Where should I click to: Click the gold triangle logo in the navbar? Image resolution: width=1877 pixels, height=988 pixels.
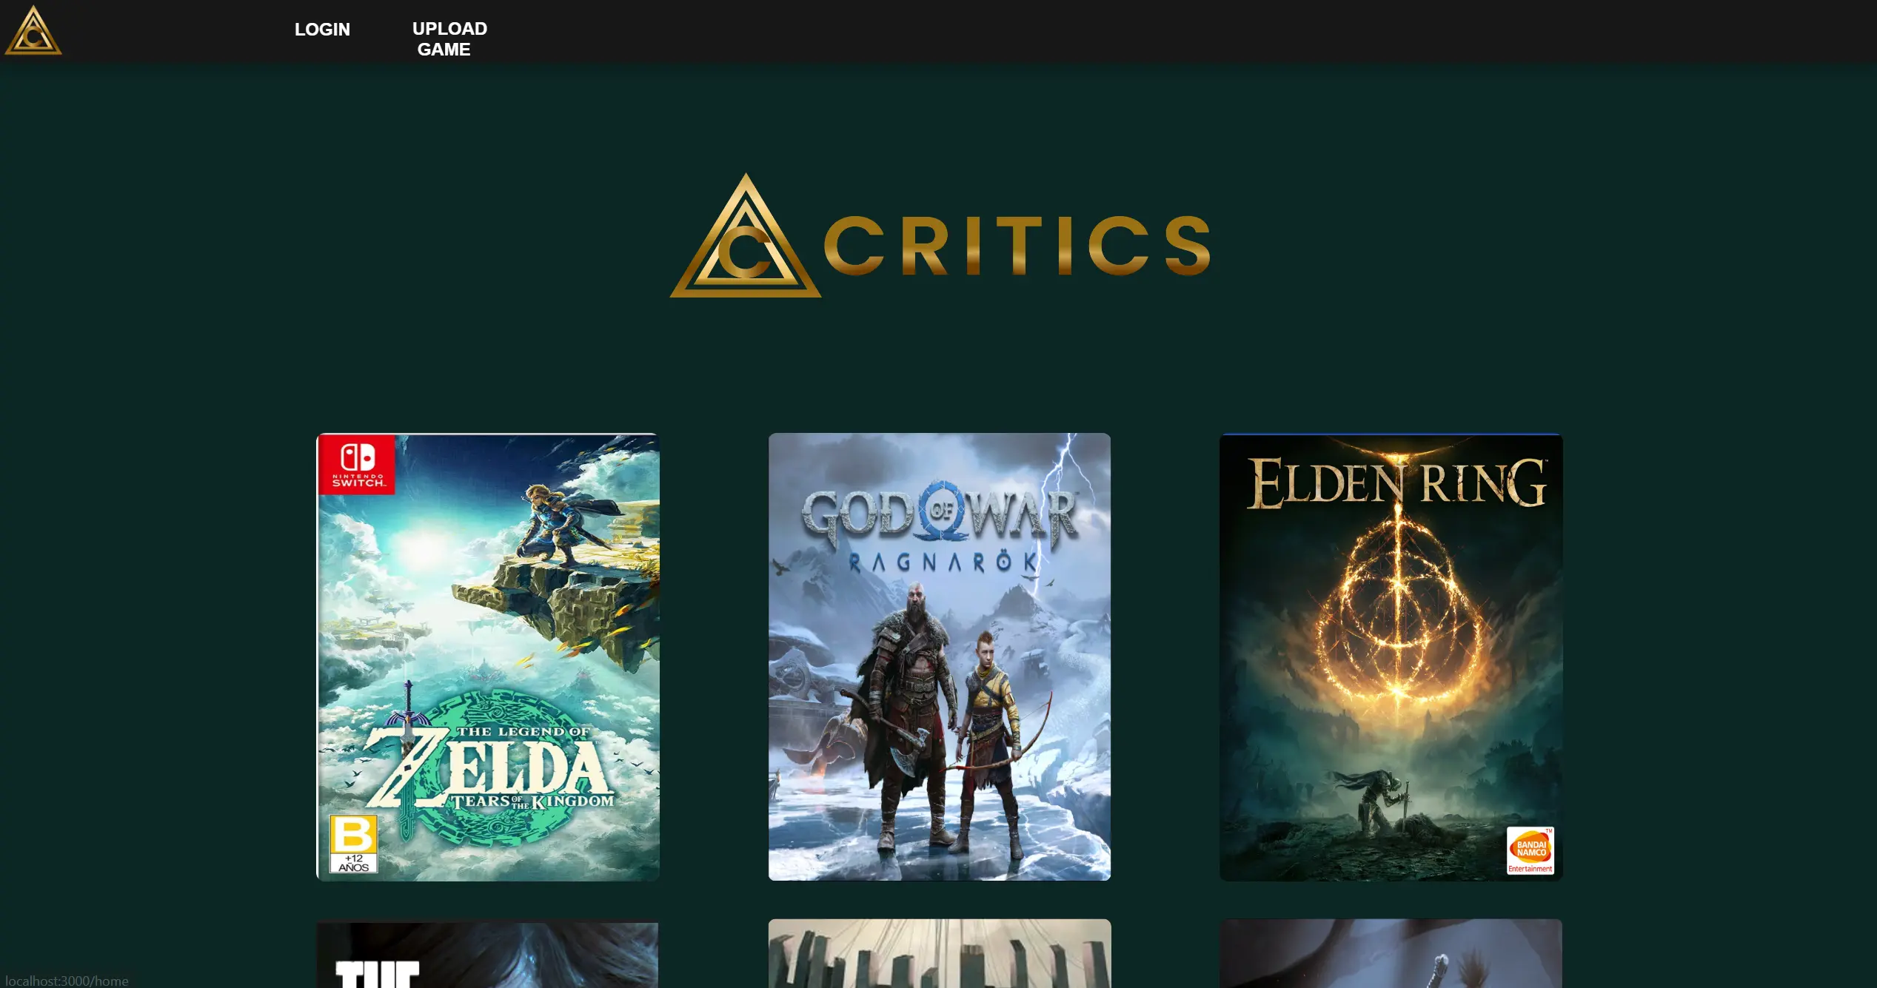33,30
